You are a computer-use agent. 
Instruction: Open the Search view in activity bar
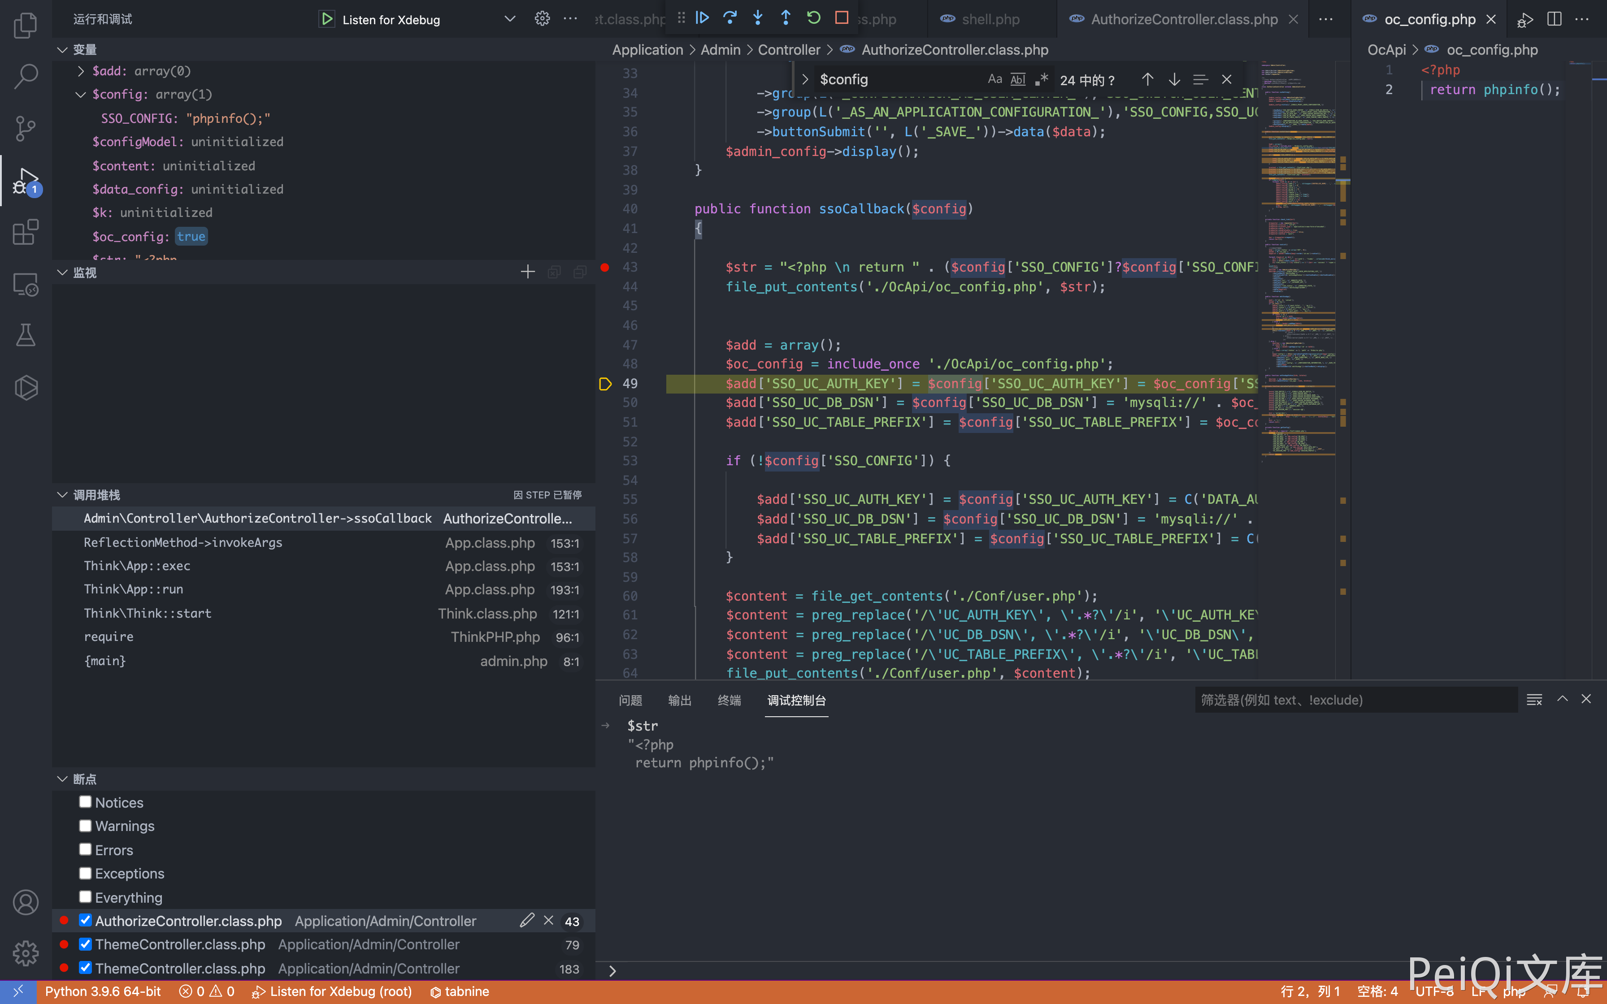25,76
